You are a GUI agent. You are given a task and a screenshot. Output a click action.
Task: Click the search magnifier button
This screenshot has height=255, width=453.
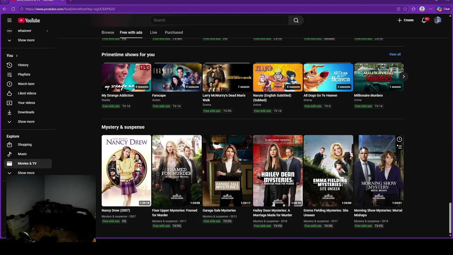click(296, 20)
